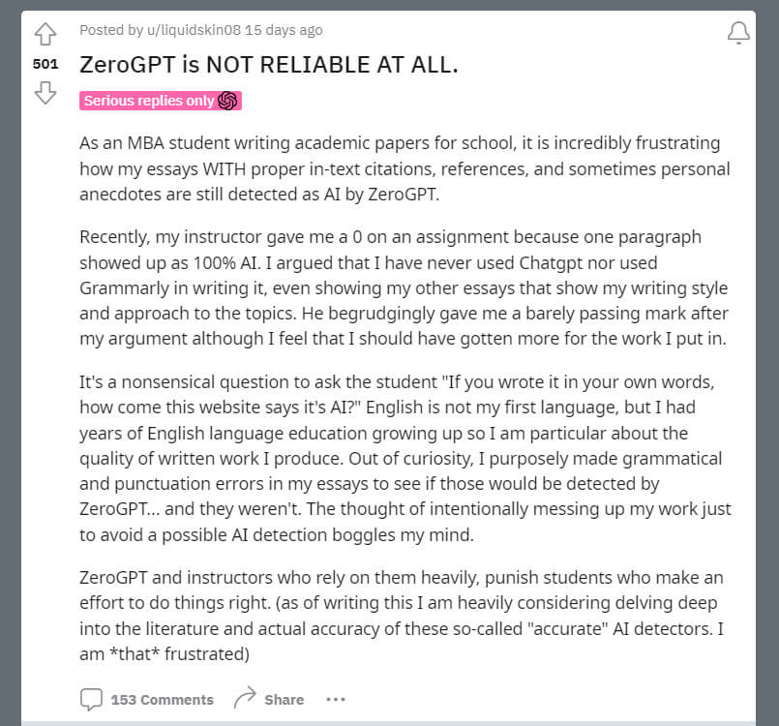Image resolution: width=779 pixels, height=726 pixels.
Task: Open the three-dot more options menu
Action: coord(335,699)
